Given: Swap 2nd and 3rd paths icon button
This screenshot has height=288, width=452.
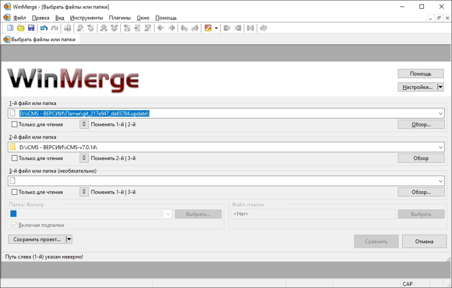Looking at the screenshot, I should 84,158.
